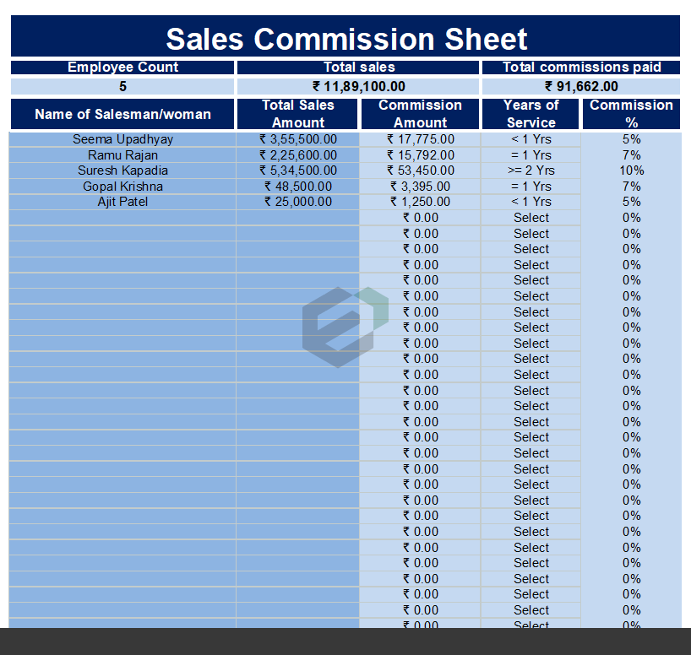This screenshot has height=655, width=691.
Task: Open Ramu Rajan's Years of Service dropdown
Action: click(530, 155)
